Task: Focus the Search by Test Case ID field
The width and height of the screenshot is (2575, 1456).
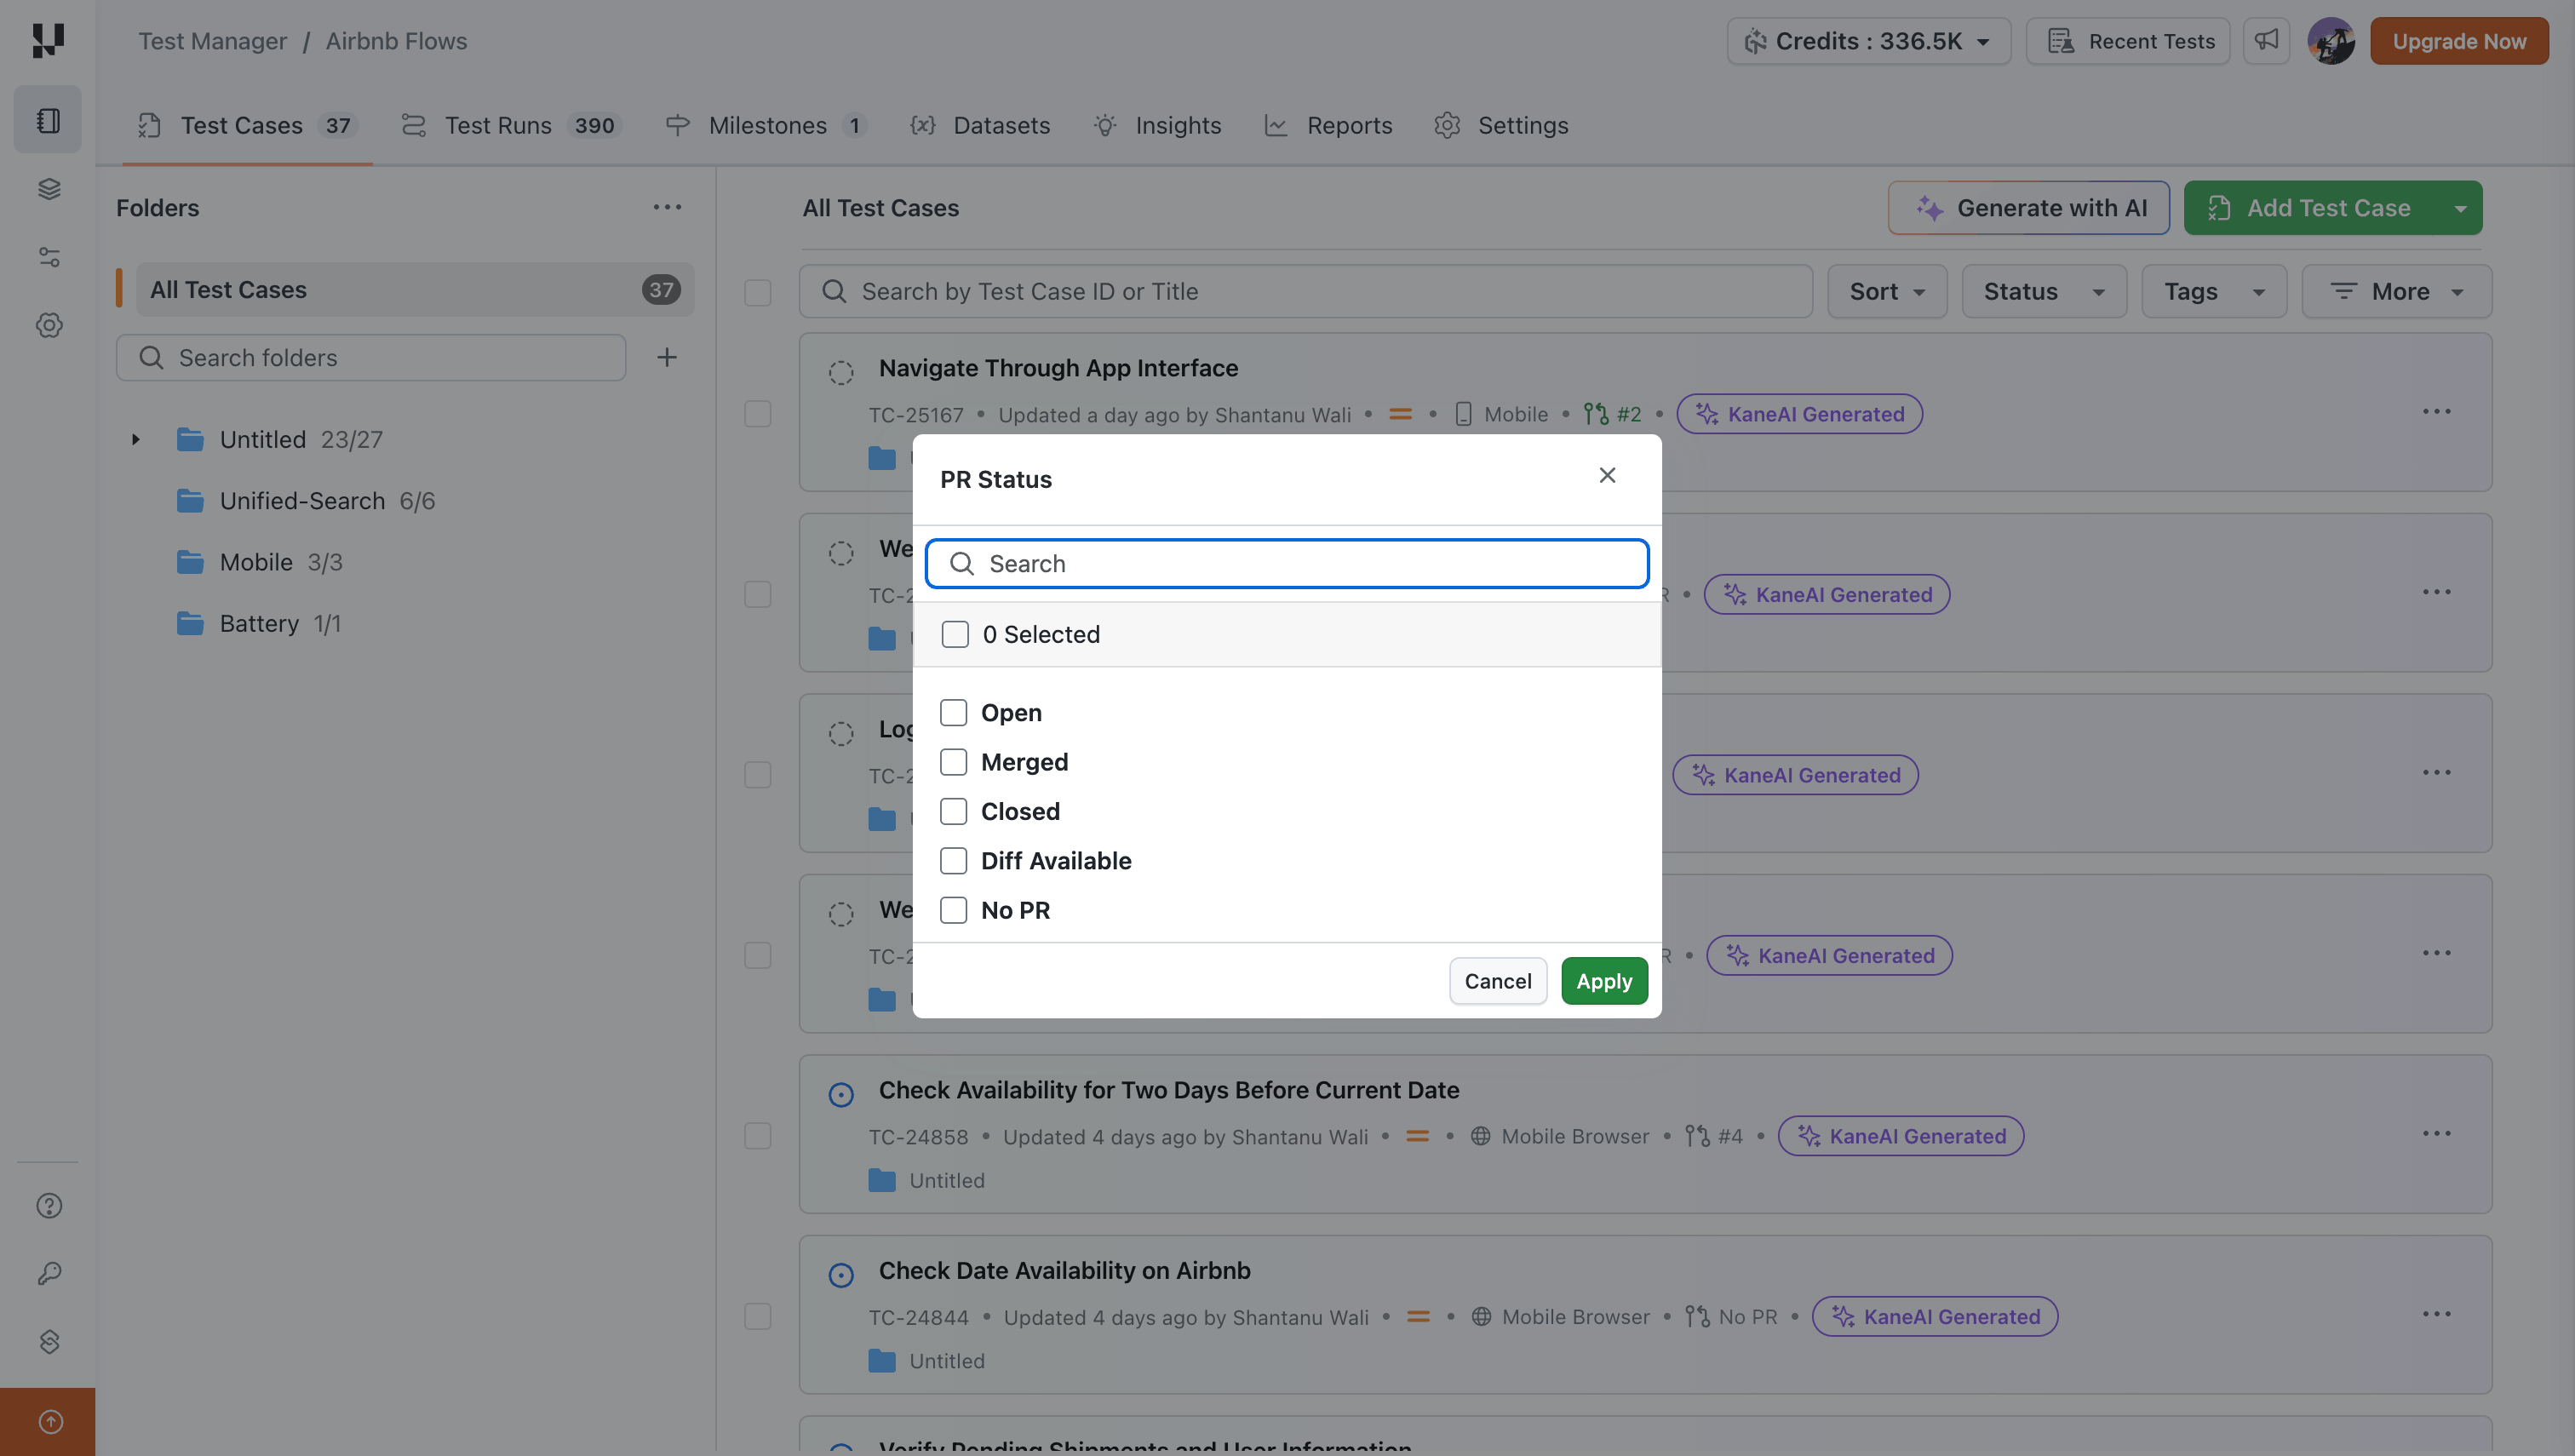Action: (1305, 291)
